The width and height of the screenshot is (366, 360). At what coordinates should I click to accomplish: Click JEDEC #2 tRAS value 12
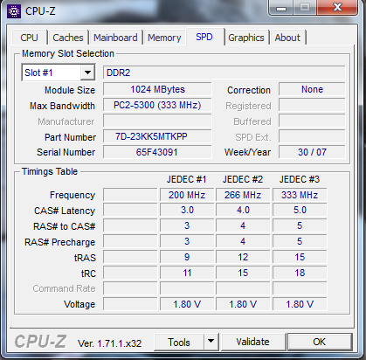click(x=243, y=257)
